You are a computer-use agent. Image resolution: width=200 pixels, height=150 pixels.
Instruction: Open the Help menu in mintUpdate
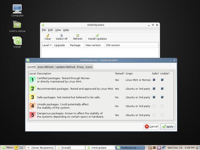click(66, 30)
